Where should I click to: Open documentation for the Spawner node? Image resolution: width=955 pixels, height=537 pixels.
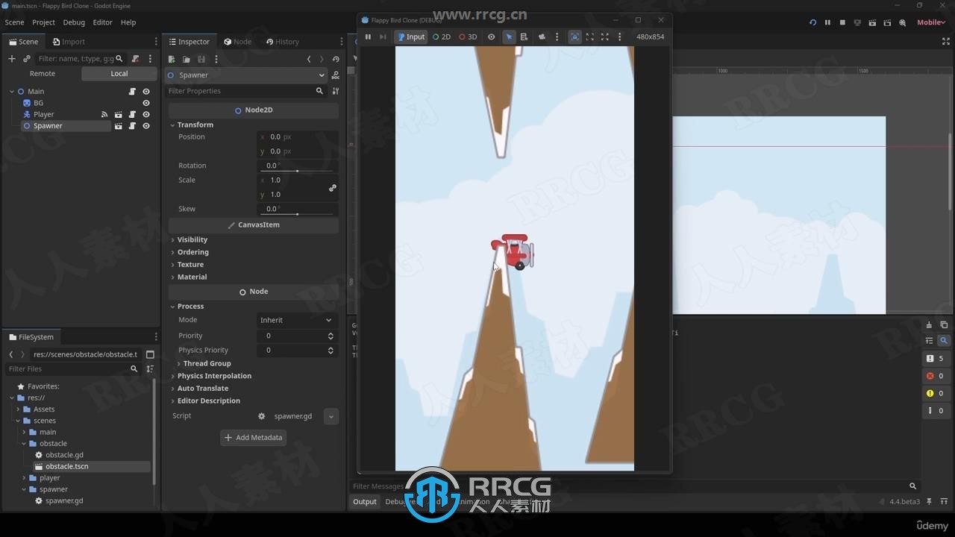tap(336, 75)
